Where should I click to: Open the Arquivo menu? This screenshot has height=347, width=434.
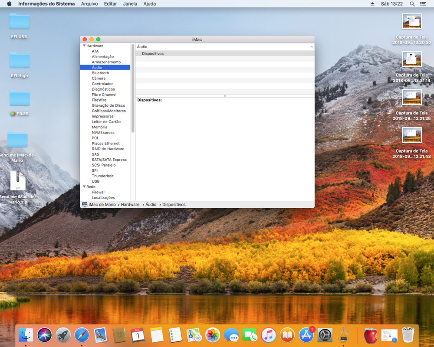tap(89, 4)
